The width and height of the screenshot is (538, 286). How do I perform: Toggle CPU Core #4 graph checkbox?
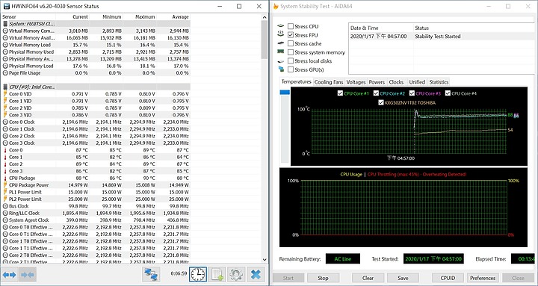tap(448, 93)
